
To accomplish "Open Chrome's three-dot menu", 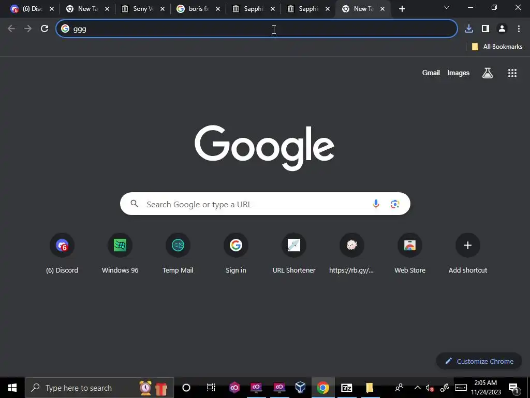I will click(x=519, y=29).
